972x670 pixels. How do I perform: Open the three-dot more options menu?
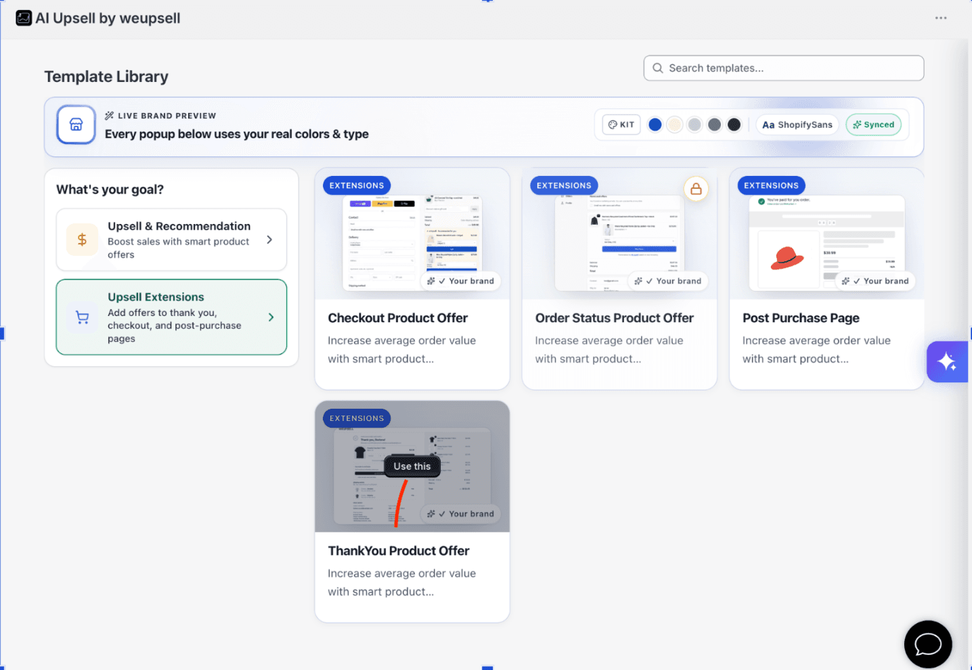pyautogui.click(x=941, y=18)
